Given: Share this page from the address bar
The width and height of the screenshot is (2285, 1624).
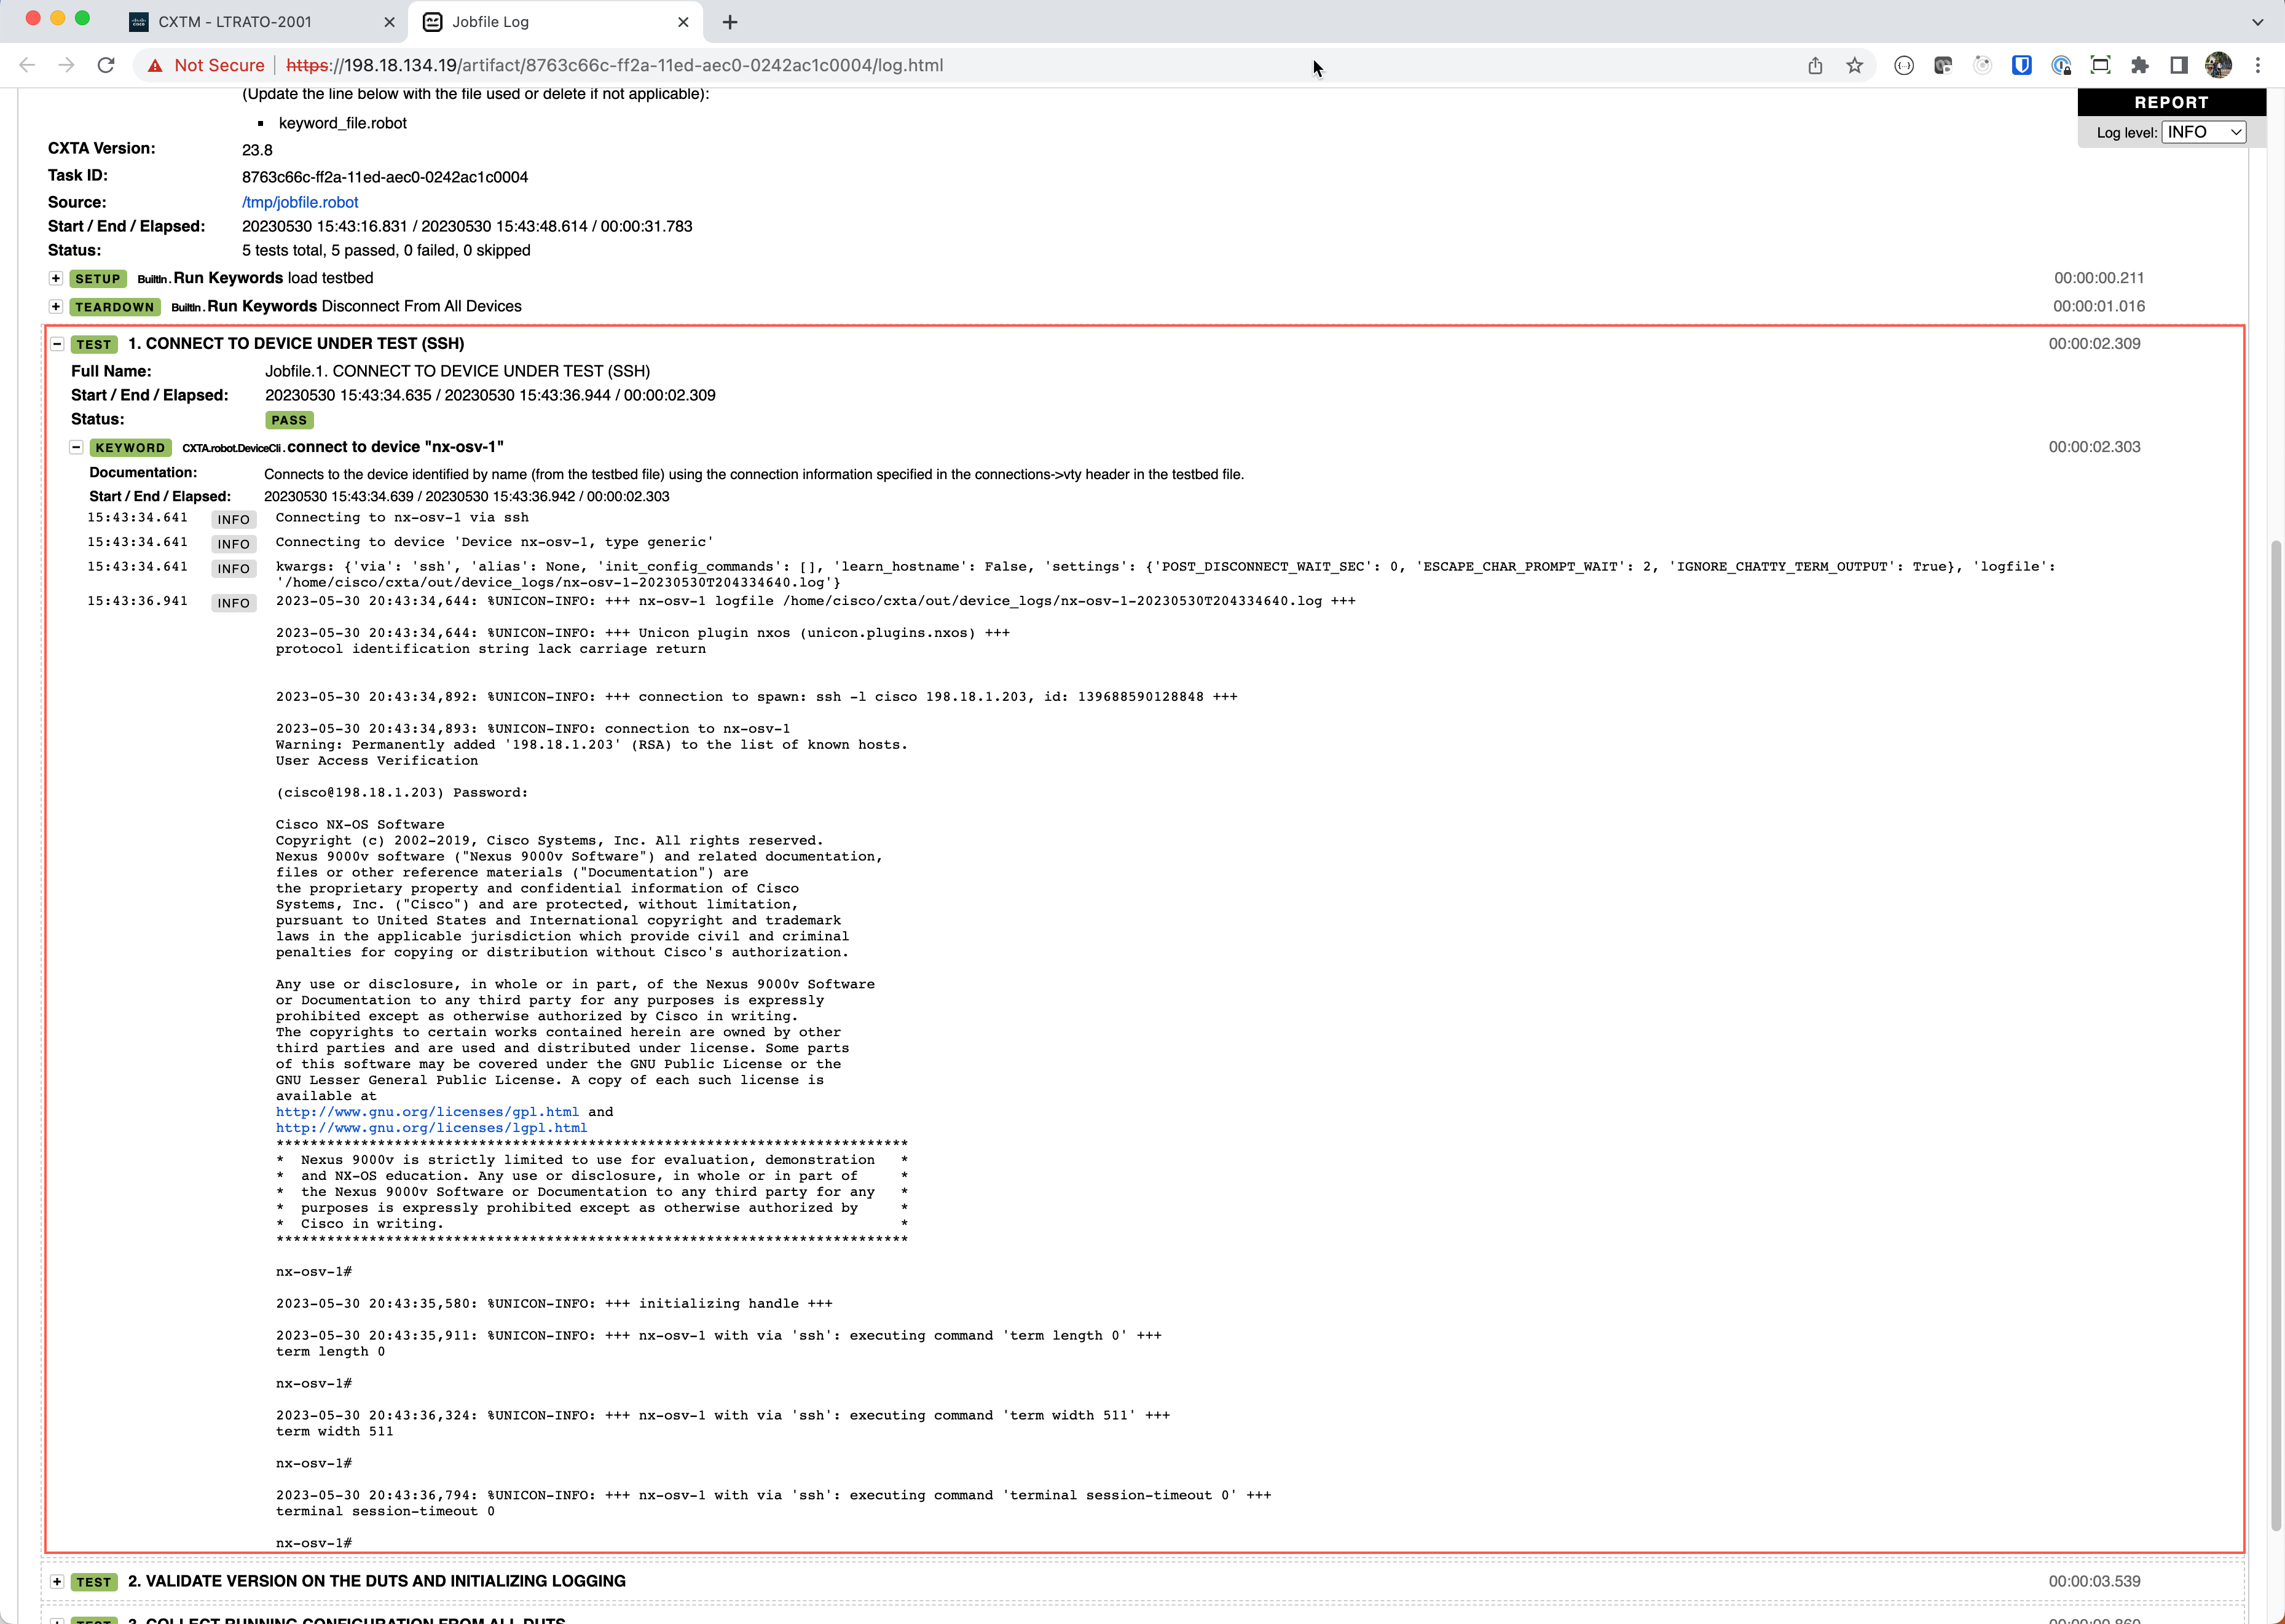Looking at the screenshot, I should 1815,65.
